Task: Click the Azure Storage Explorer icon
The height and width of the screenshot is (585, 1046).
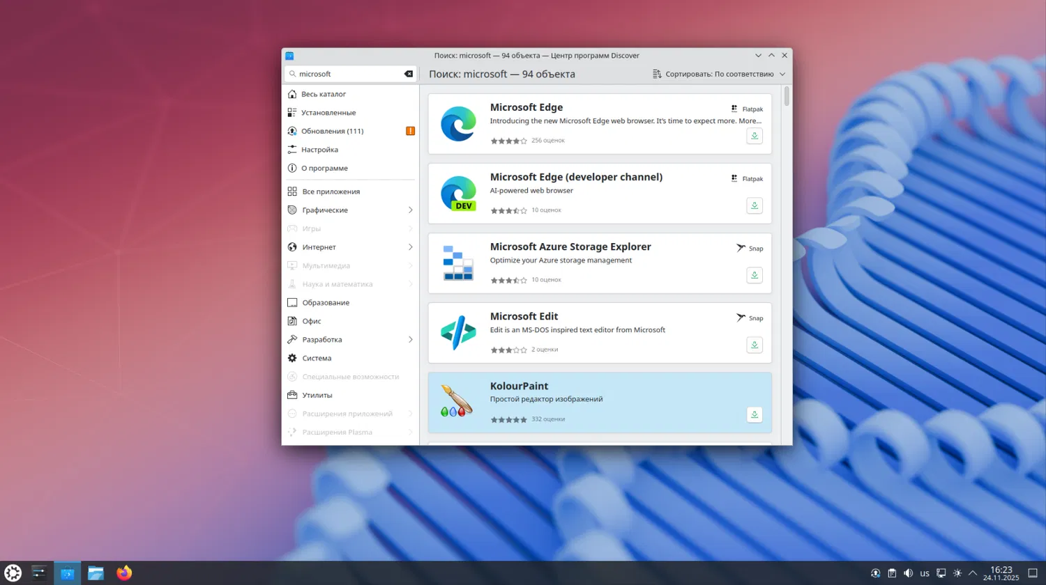Action: [x=458, y=263]
